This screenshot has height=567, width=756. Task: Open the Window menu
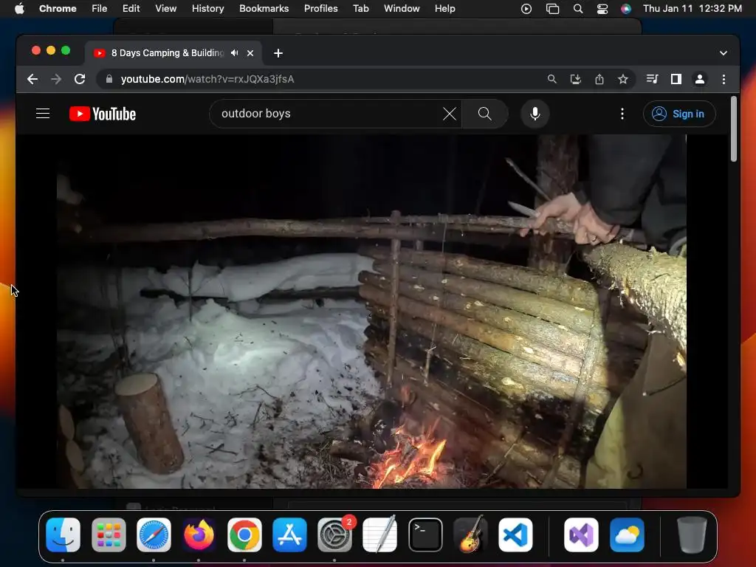point(402,9)
